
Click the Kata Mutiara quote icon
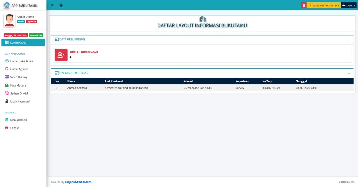tap(7, 85)
